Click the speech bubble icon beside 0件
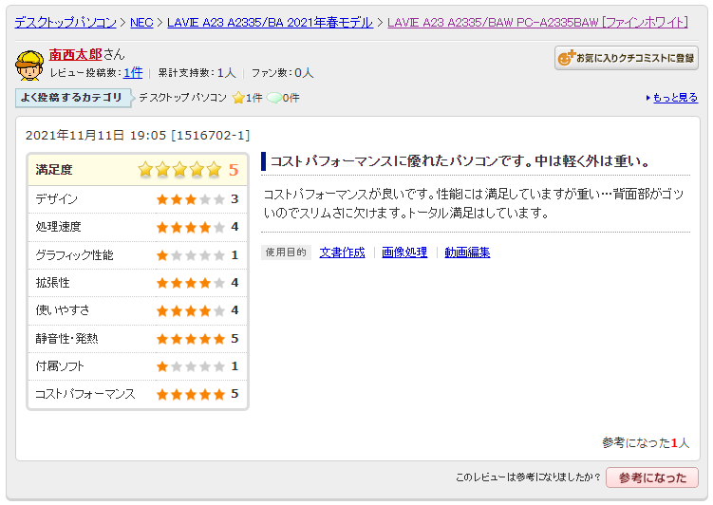Image resolution: width=713 pixels, height=505 pixels. [x=273, y=98]
